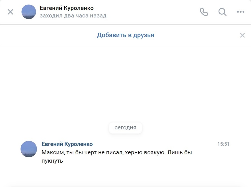Image resolution: width=251 pixels, height=187 pixels.
Task: Click the сегодня date separator
Action: click(x=125, y=128)
